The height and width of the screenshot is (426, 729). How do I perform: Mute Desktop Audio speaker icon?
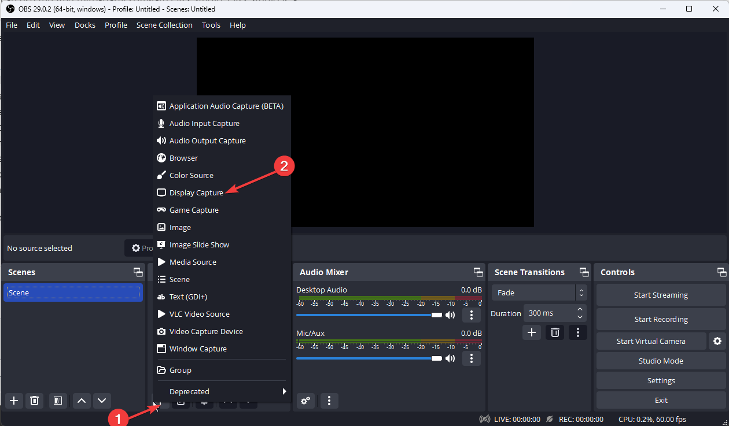pos(450,315)
